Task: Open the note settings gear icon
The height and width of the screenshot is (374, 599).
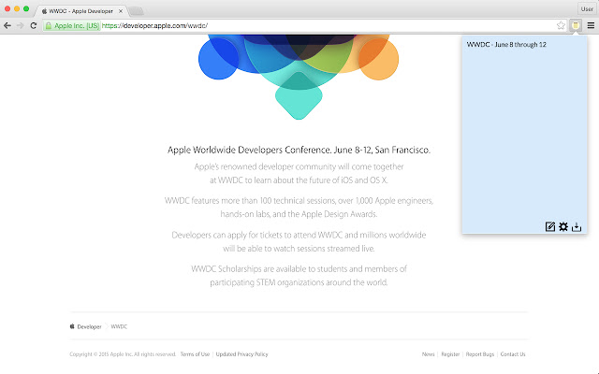Action: 563,226
